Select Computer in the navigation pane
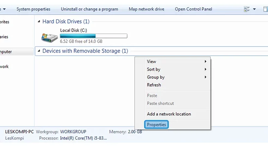Image resolution: width=268 pixels, height=151 pixels. (16, 52)
